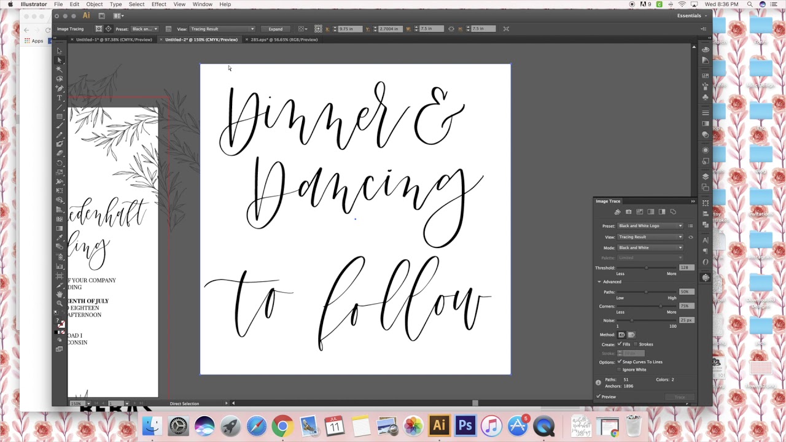786x442 pixels.
Task: Select Abutting method button
Action: click(x=622, y=335)
